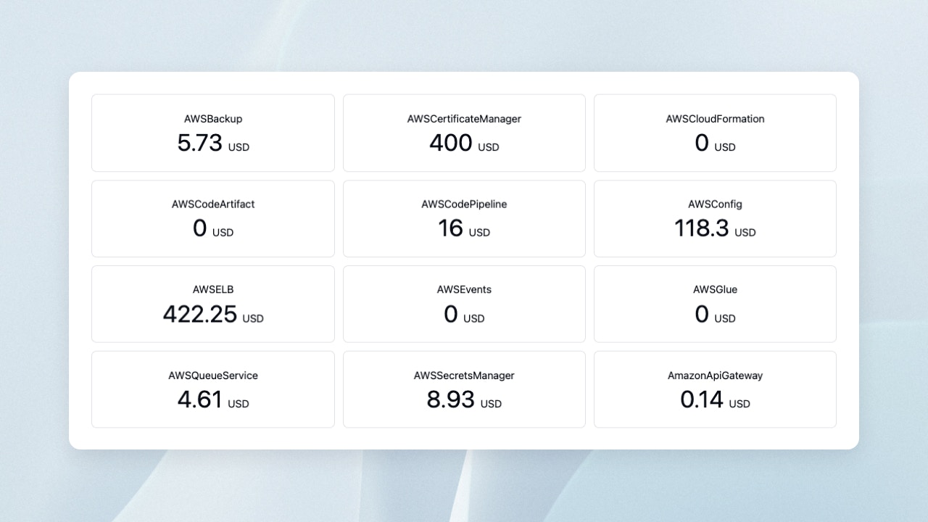Click the AmazonApiGateway label
This screenshot has height=522, width=928.
coord(715,376)
